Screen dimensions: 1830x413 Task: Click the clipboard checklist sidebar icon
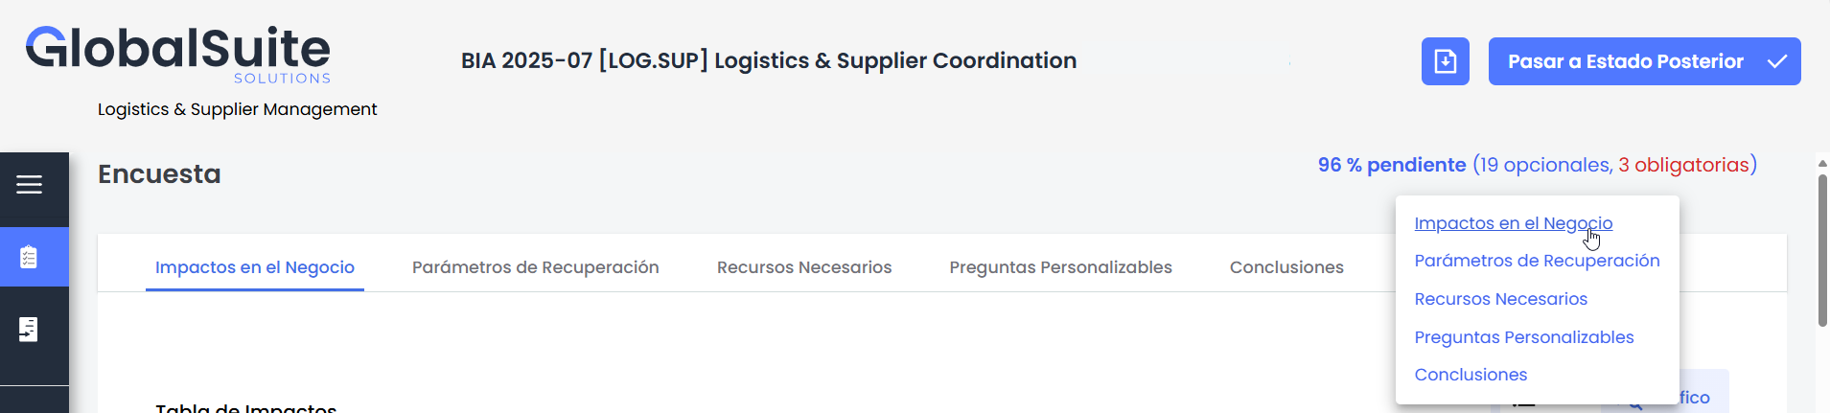click(x=30, y=257)
